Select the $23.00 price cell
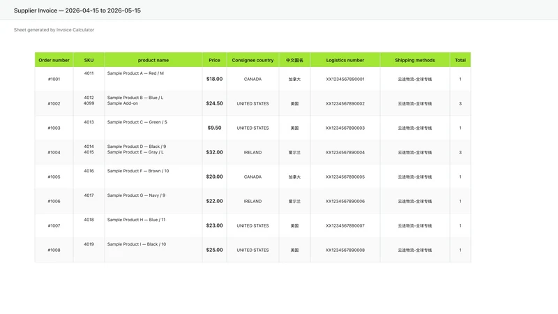This screenshot has height=314, width=558. (x=214, y=225)
